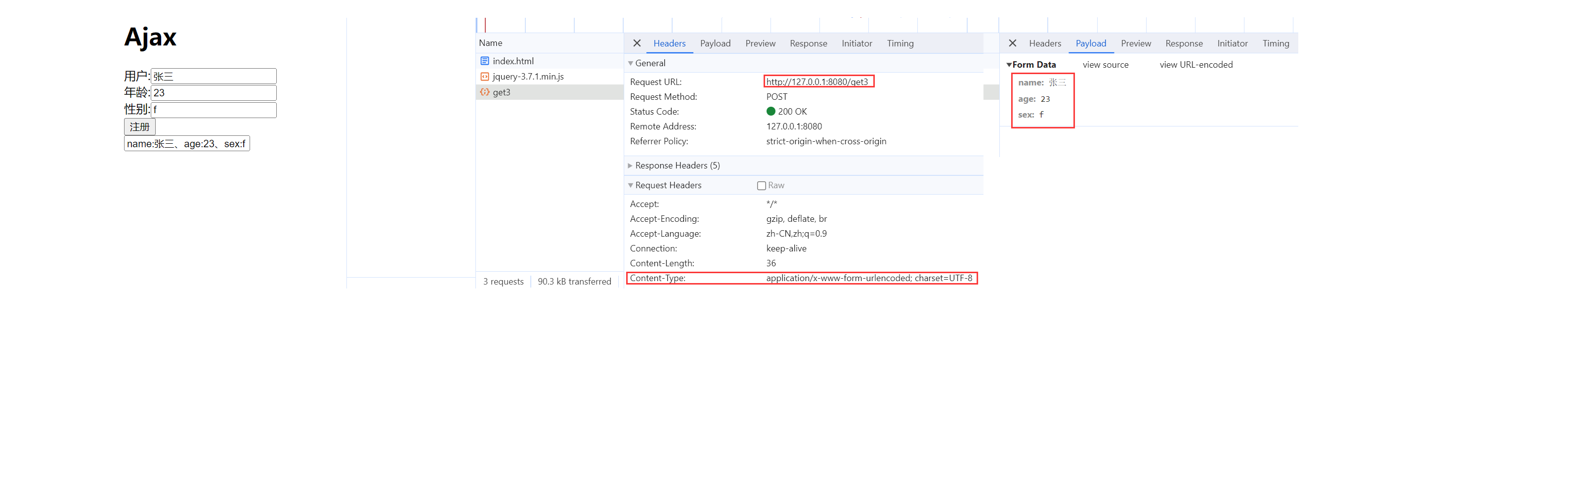Viewport: 1579px width, 494px height.
Task: Open the Headers tab in the left details panel
Action: 669,43
